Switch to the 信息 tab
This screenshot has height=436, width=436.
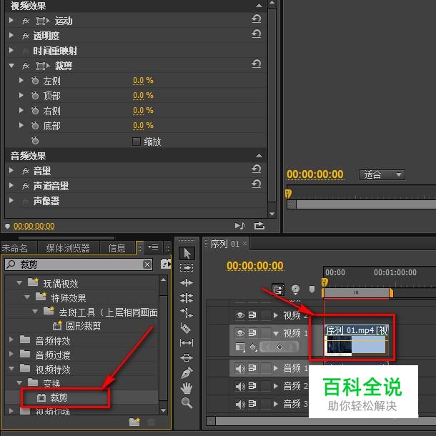[x=117, y=248]
